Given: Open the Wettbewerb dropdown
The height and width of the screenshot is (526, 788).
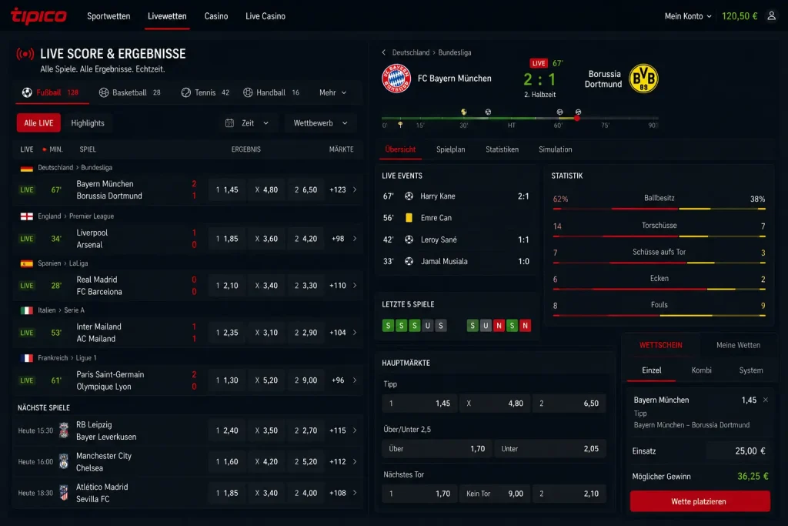Looking at the screenshot, I should [x=320, y=123].
